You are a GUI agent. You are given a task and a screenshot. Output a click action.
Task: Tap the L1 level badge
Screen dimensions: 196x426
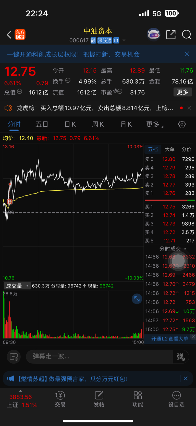coord(116,40)
